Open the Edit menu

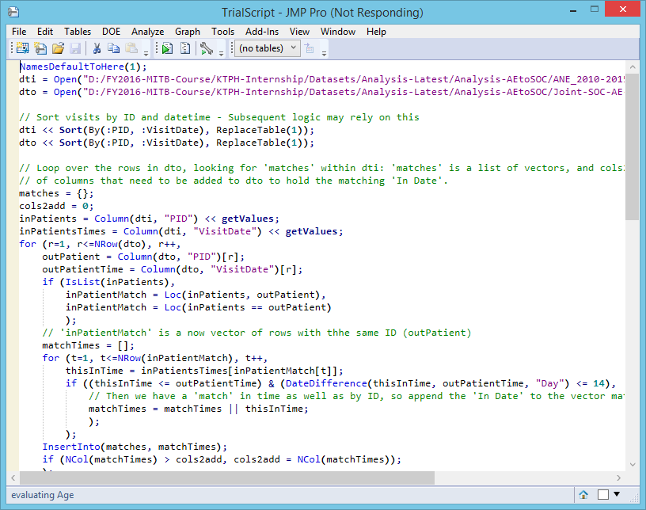45,32
